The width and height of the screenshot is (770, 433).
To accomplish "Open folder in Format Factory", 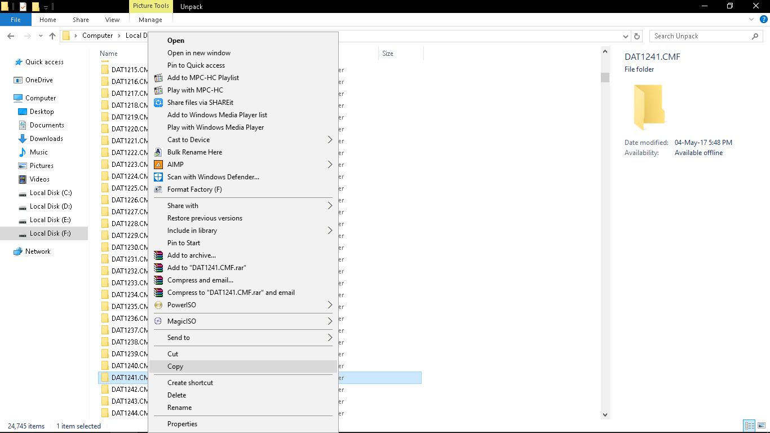I will click(194, 189).
